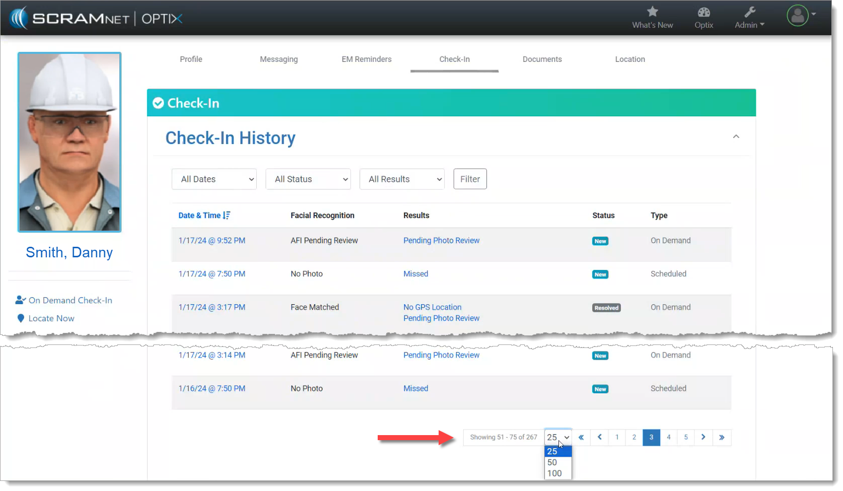Go to next page arrow
Viewport: 843px width, 491px height.
(x=703, y=437)
